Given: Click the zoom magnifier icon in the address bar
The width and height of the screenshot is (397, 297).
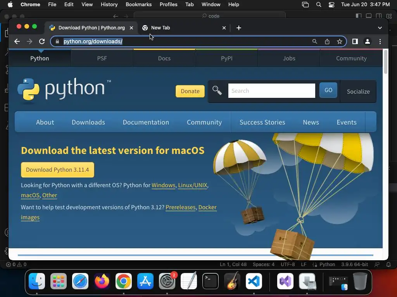Looking at the screenshot, I should [x=314, y=41].
